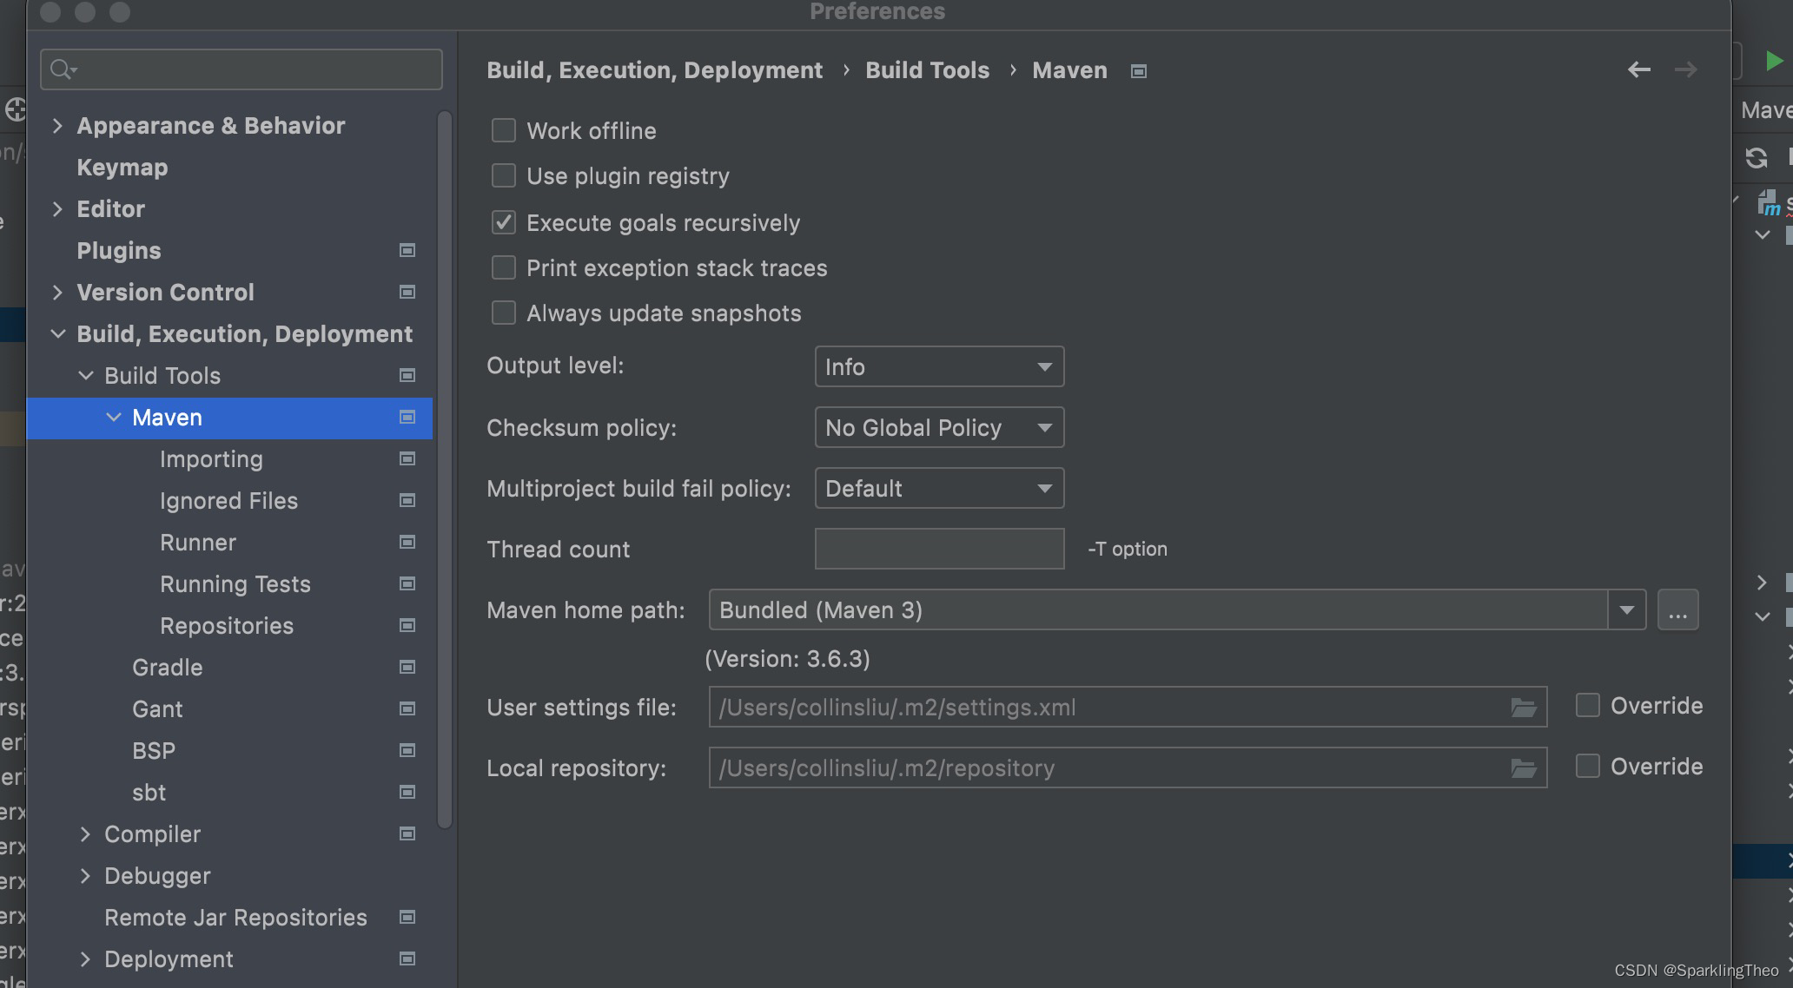This screenshot has width=1793, height=988.
Task: Click project icon on sbt row
Action: click(x=407, y=793)
